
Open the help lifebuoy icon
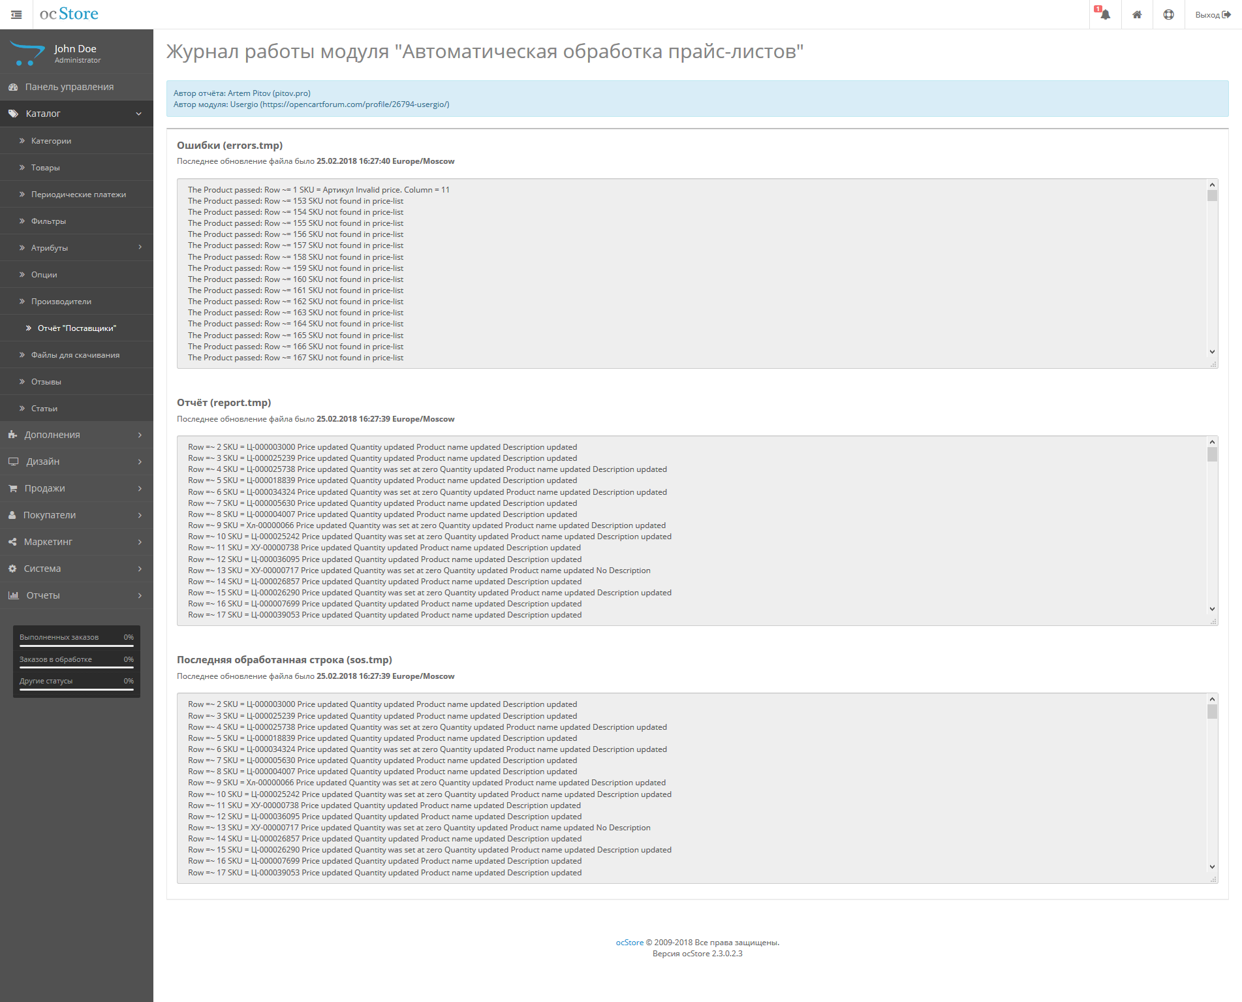coord(1168,14)
